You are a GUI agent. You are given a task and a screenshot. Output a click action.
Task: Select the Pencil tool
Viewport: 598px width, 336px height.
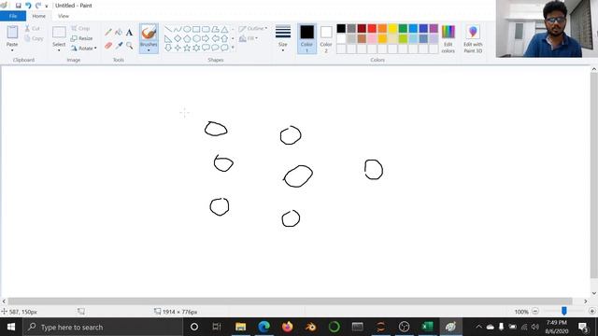click(x=108, y=33)
